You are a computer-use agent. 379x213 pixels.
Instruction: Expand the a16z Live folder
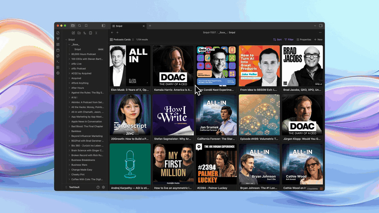pos(69,64)
